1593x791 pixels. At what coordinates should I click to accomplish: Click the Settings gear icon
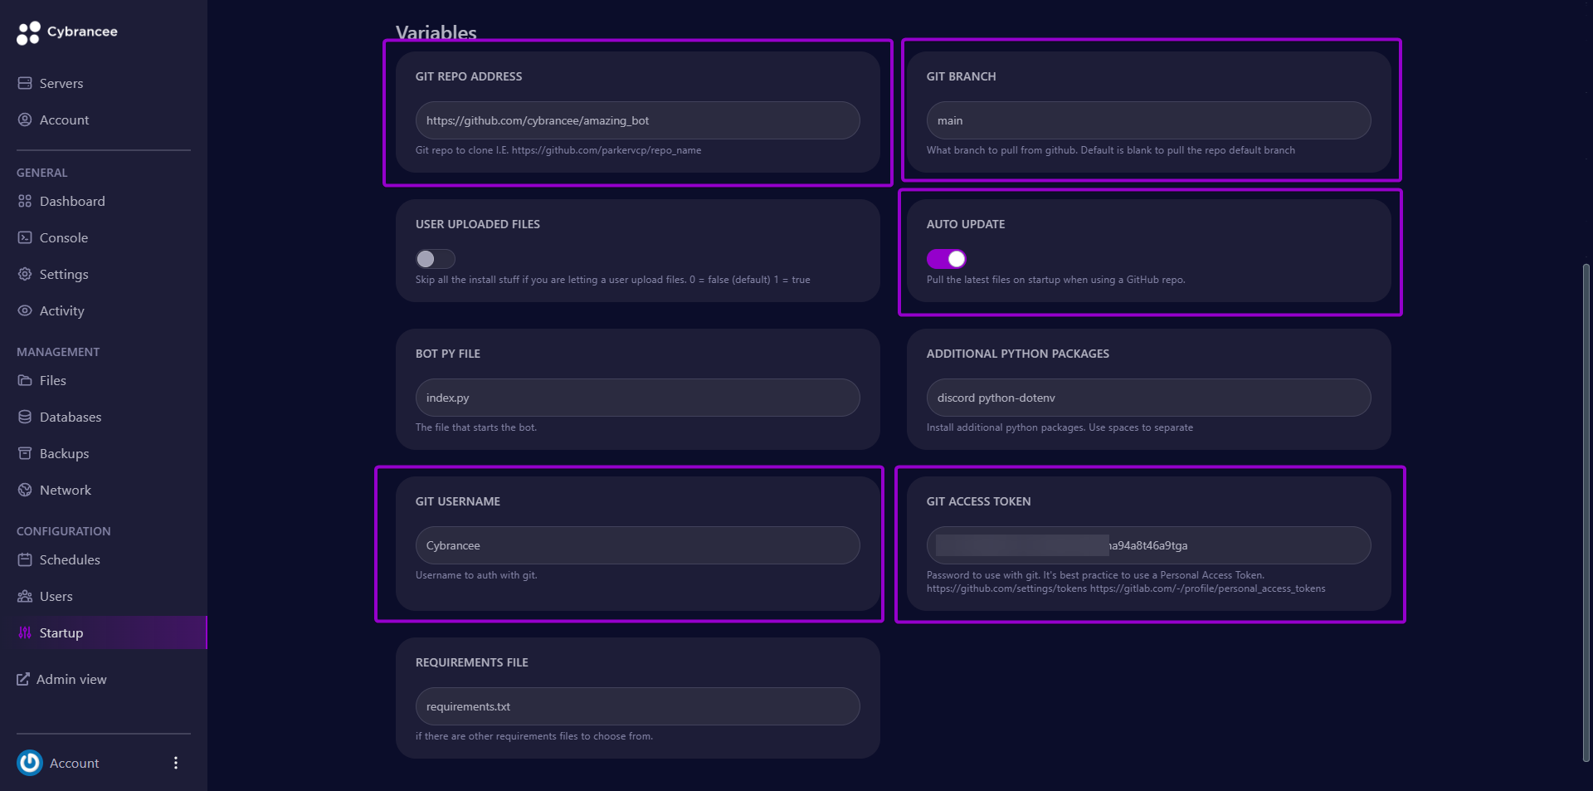(x=25, y=275)
